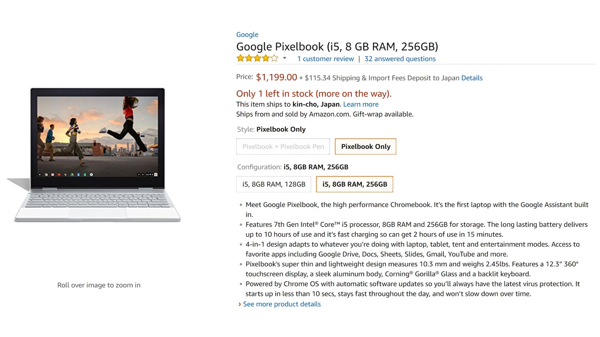Click the $1,199.00 price
Screen dimensions: 600x337
pos(277,78)
